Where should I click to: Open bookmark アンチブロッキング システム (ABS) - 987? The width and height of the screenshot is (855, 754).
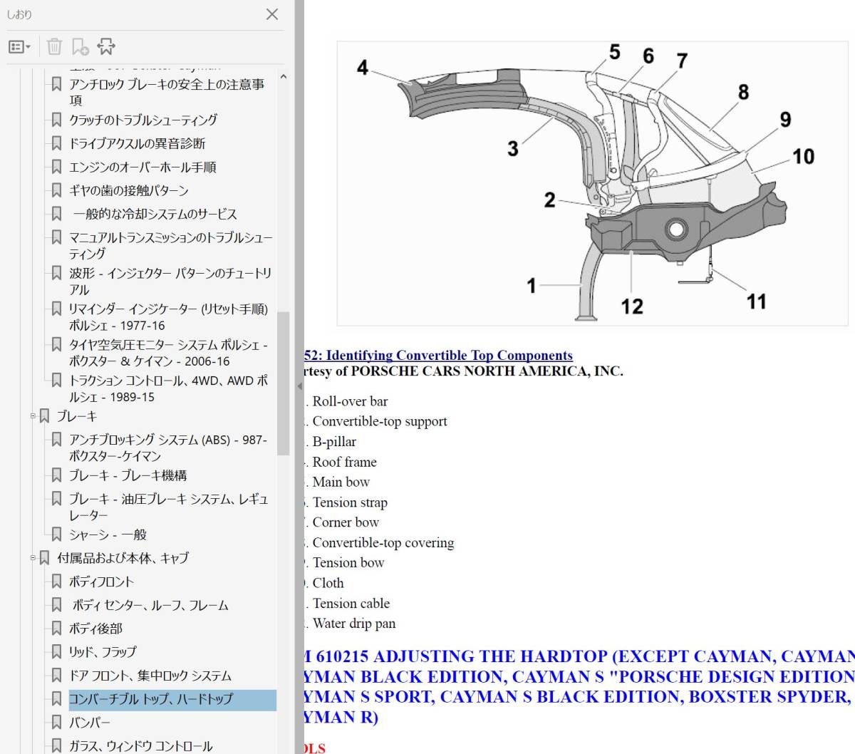(168, 448)
